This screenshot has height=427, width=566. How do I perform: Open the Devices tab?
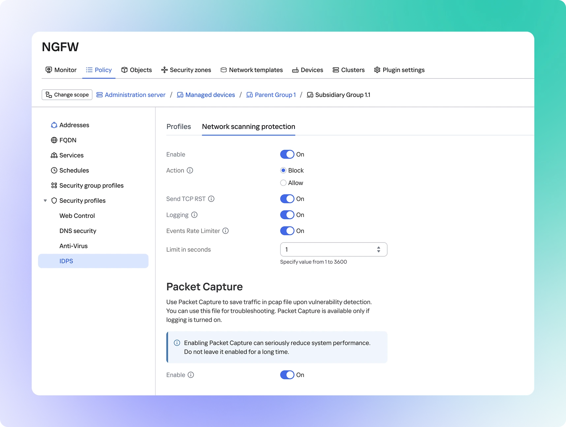pyautogui.click(x=308, y=70)
